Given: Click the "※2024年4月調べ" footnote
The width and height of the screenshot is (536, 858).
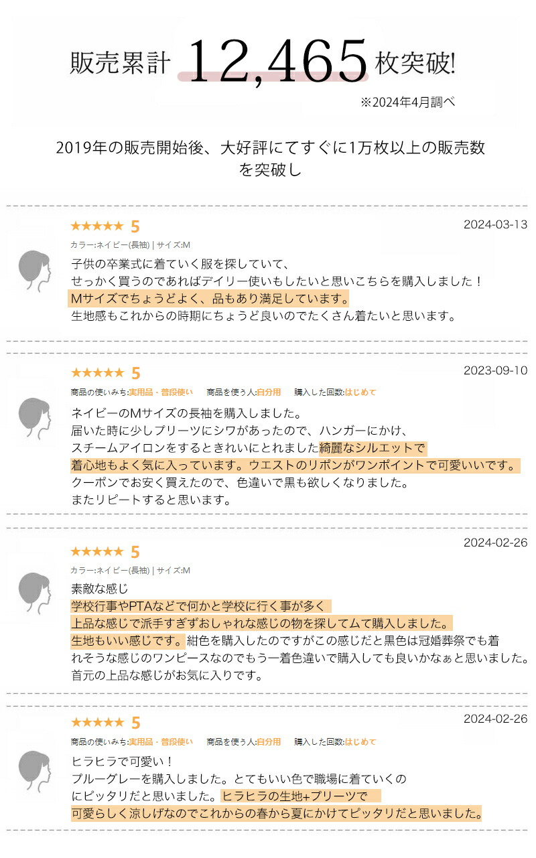Looking at the screenshot, I should point(408,102).
